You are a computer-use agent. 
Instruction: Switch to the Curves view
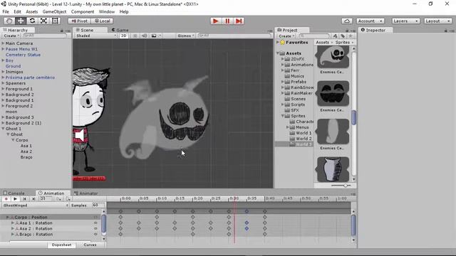90,245
